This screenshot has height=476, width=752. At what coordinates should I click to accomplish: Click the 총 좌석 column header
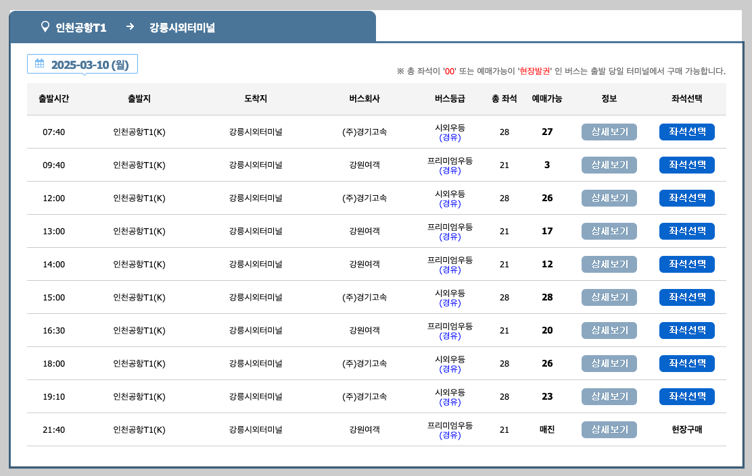click(504, 99)
